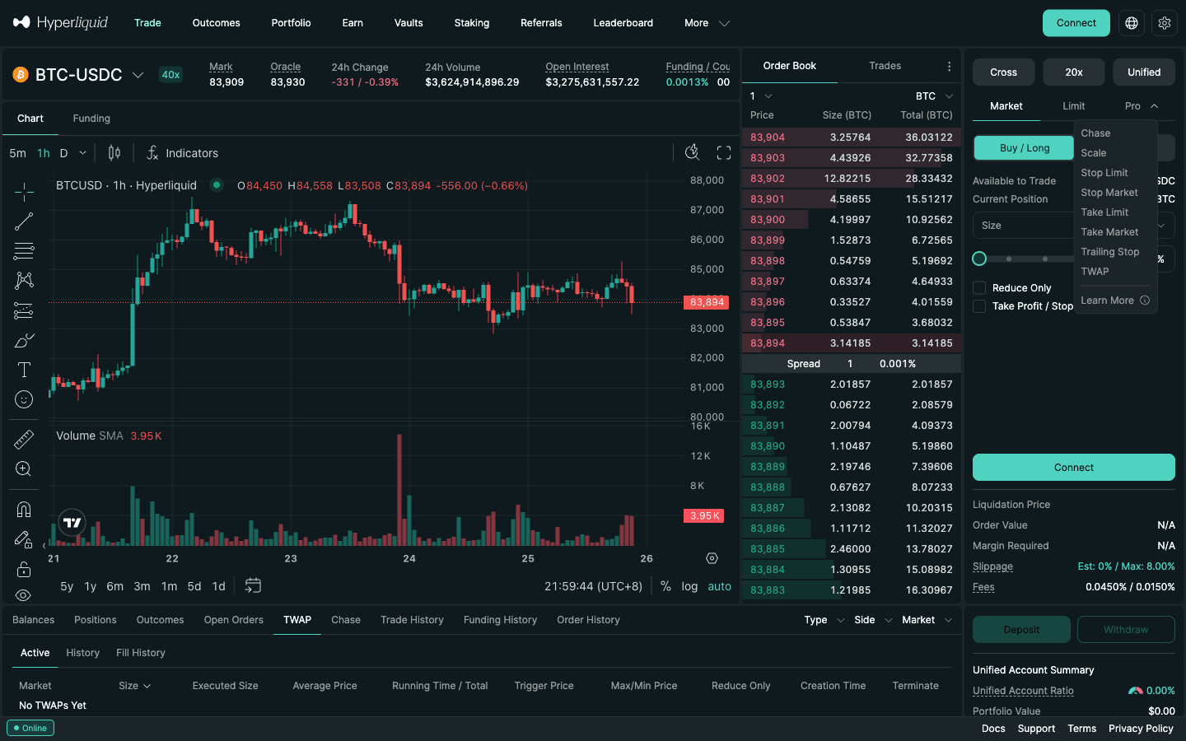
Task: Click the Connect button in the header
Action: point(1076,23)
